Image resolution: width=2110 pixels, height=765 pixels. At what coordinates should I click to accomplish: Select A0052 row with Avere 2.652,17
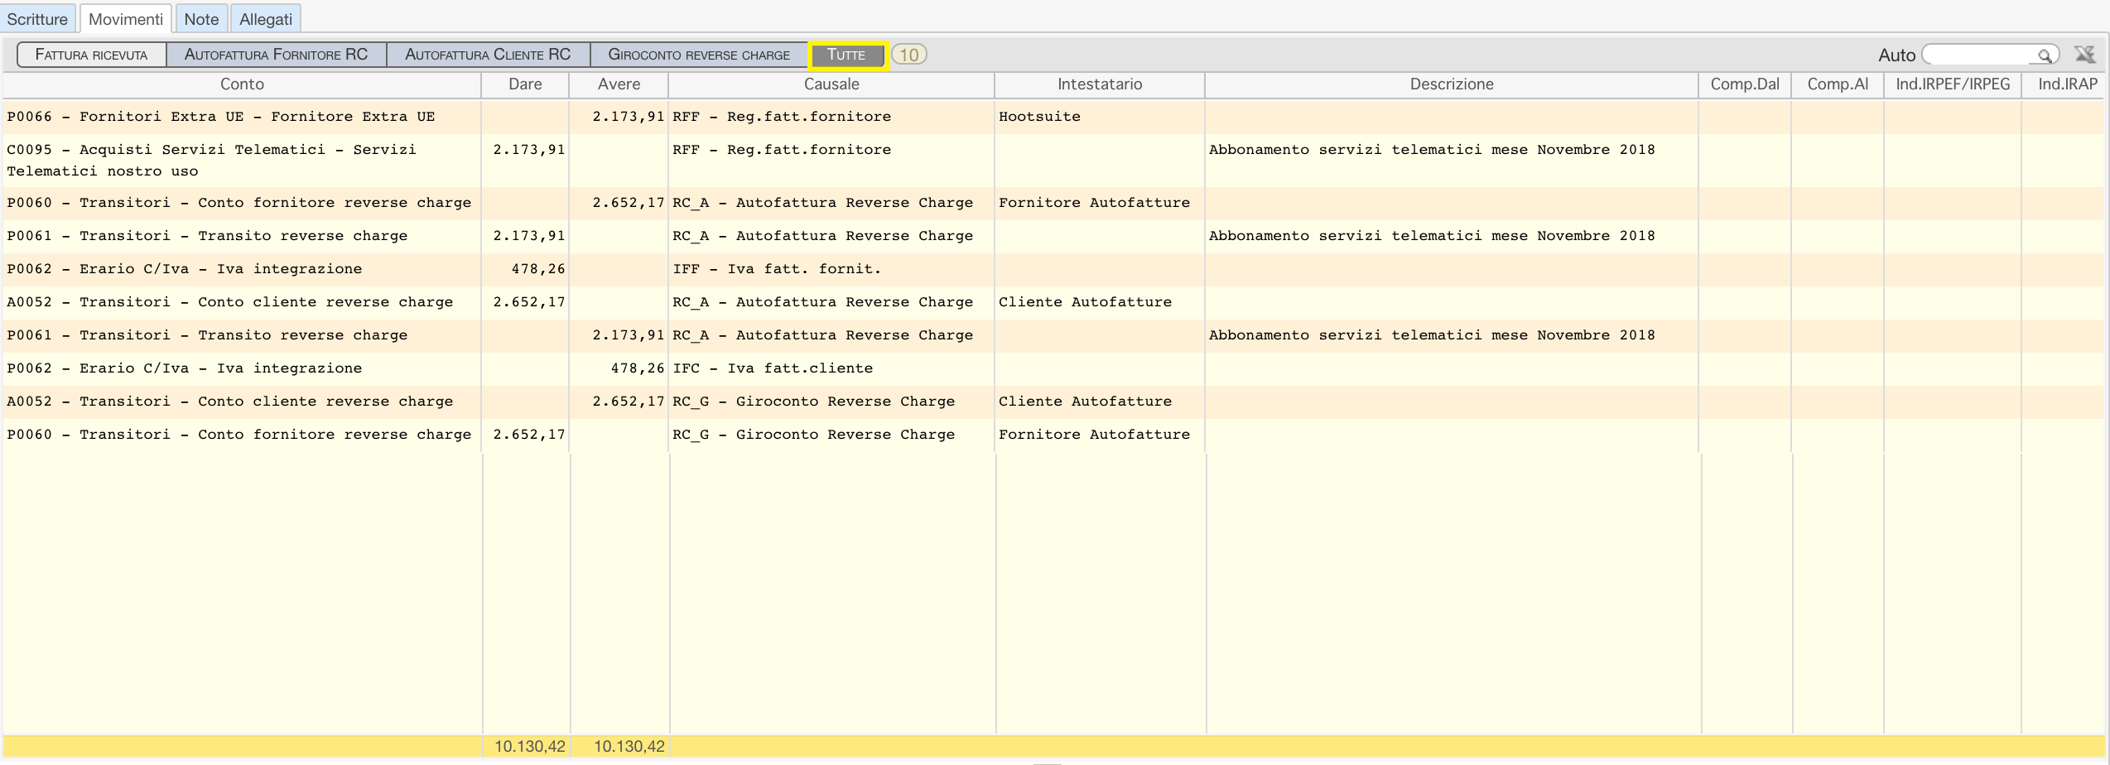(x=1053, y=402)
